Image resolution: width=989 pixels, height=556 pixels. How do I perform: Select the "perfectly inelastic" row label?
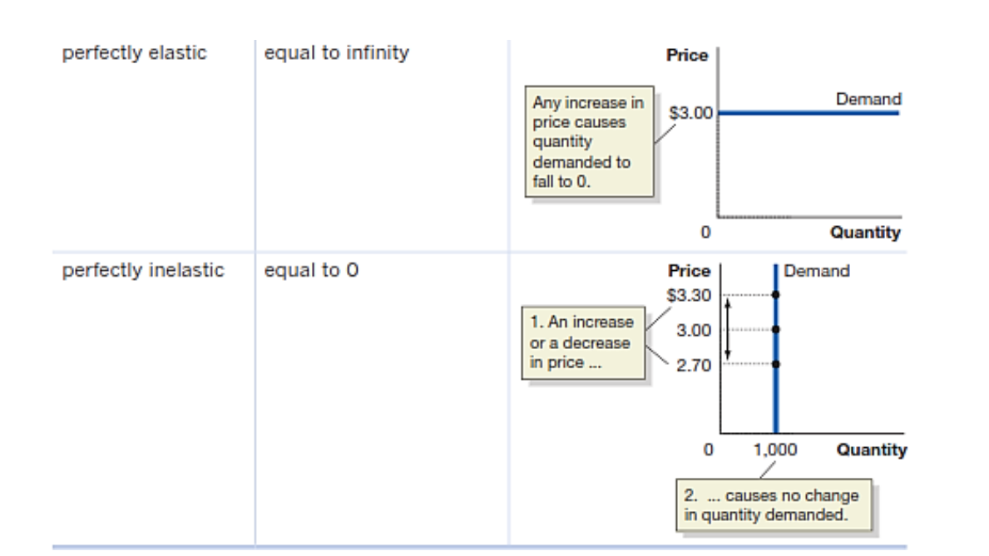click(x=144, y=271)
